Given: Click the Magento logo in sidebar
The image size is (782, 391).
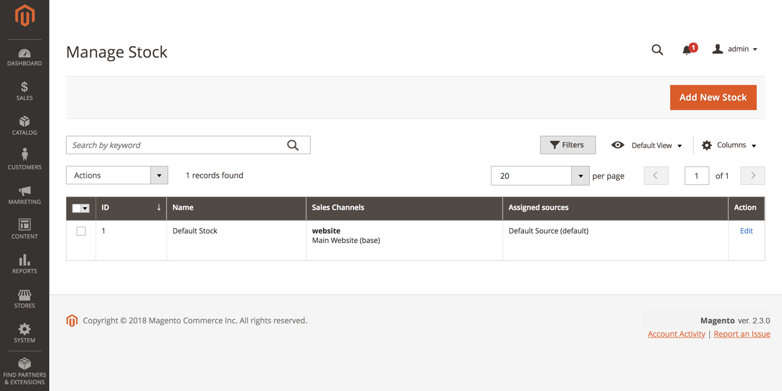Looking at the screenshot, I should pyautogui.click(x=25, y=16).
